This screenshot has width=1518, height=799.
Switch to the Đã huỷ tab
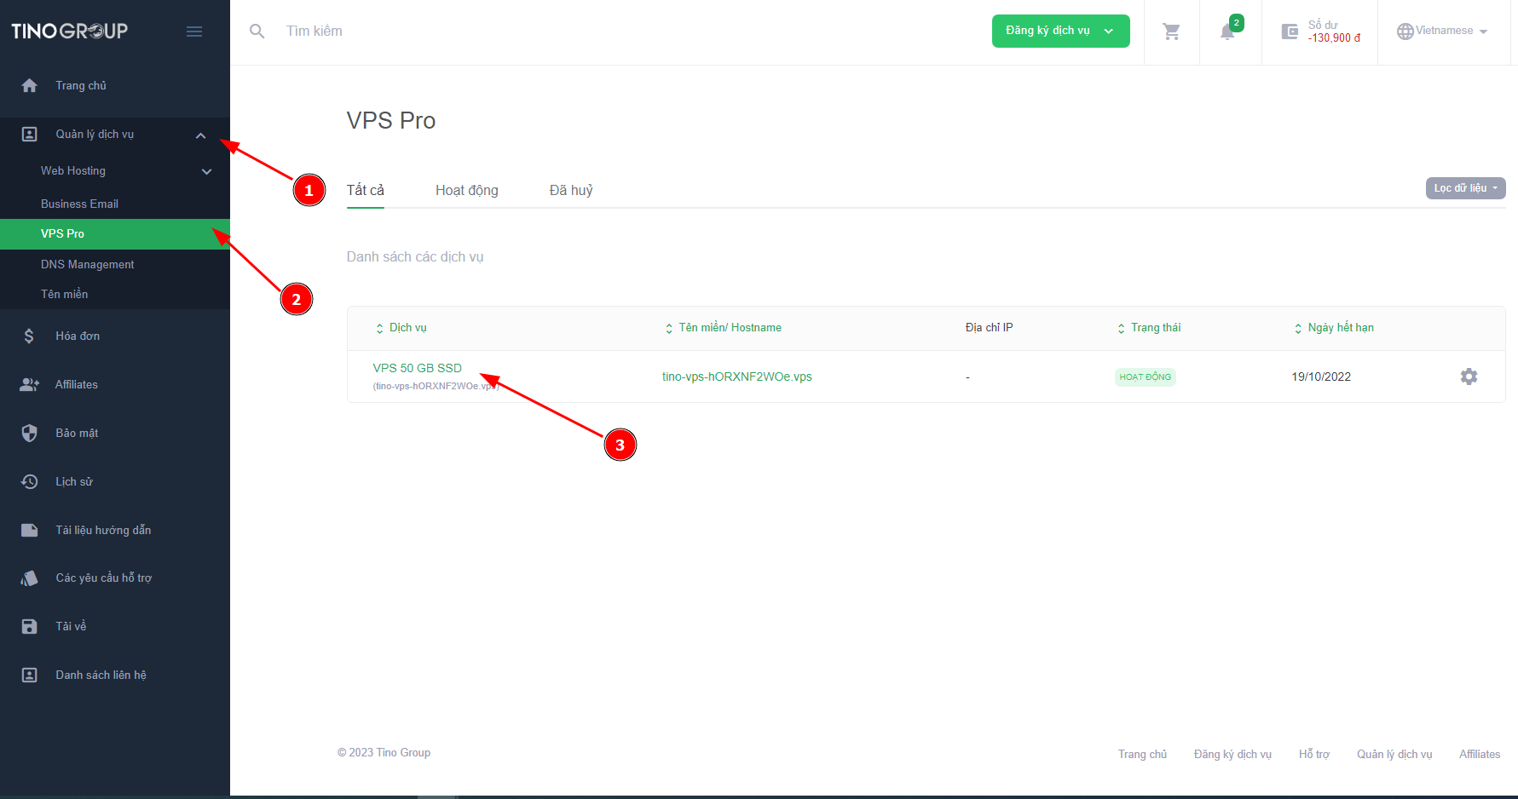click(x=570, y=191)
